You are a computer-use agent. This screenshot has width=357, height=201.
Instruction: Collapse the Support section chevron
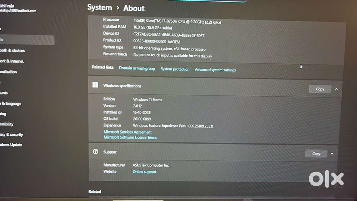pyautogui.click(x=332, y=154)
